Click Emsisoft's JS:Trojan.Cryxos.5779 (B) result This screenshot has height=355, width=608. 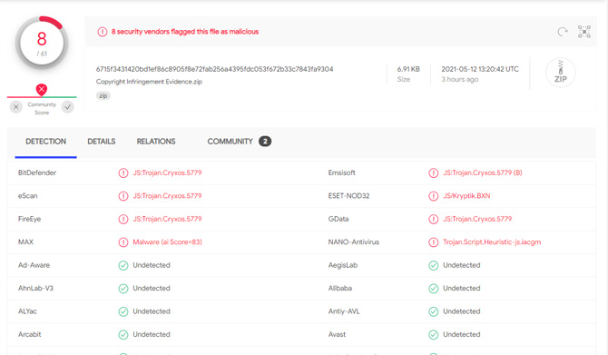coord(483,173)
